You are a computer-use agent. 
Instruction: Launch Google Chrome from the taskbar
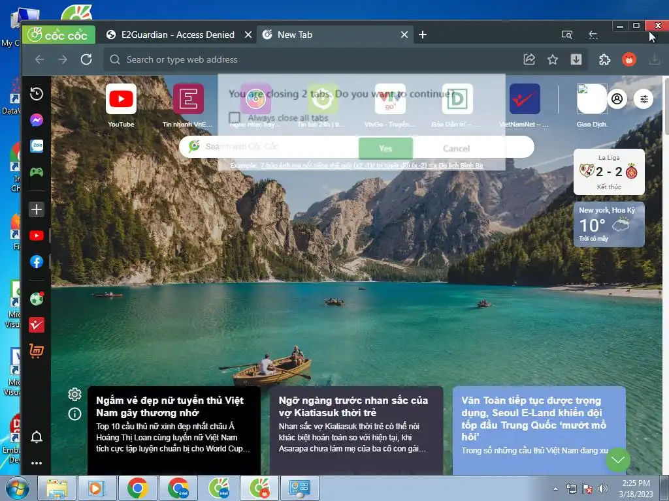point(137,488)
